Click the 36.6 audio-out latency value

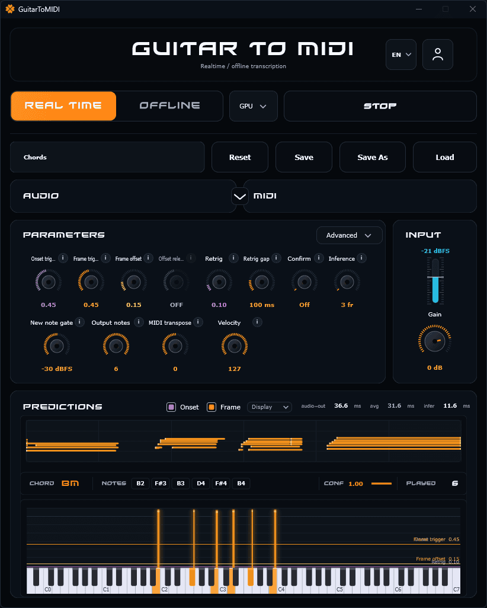(x=341, y=405)
